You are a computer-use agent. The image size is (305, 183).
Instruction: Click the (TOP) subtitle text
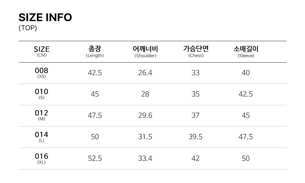pos(28,28)
